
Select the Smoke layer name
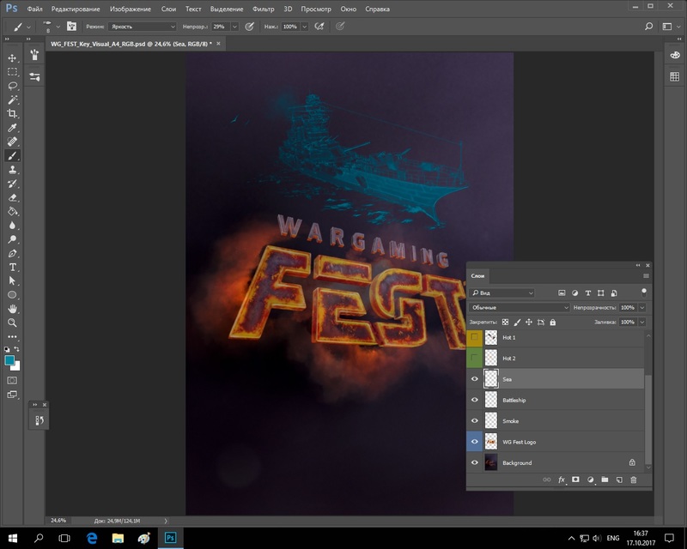click(x=510, y=421)
